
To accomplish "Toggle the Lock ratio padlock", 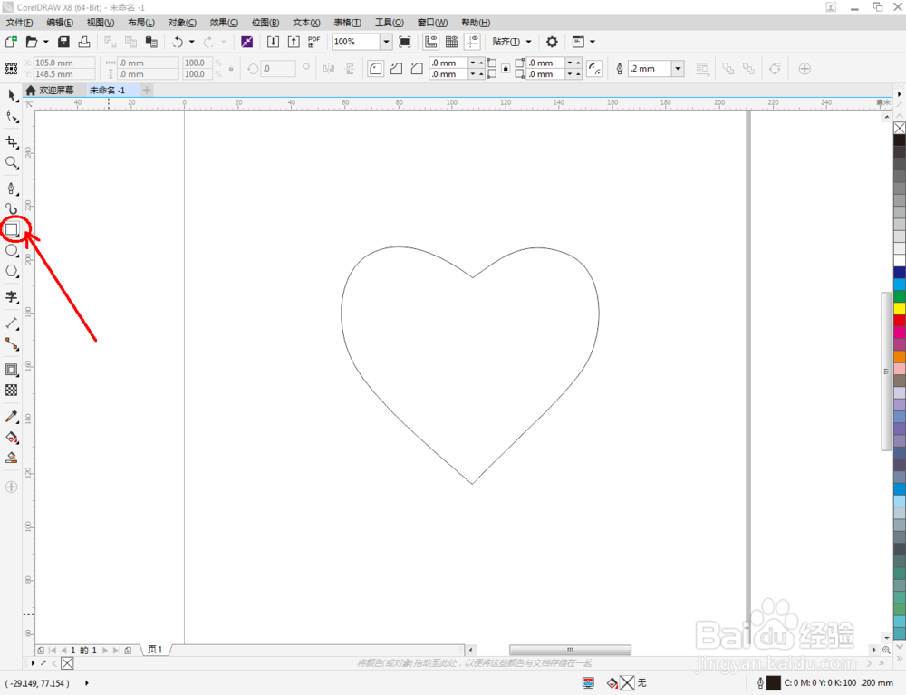I will click(231, 69).
